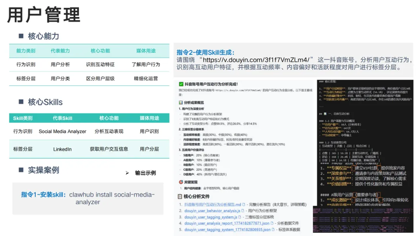Click the 3. 五级用户价值评估 subheading
Screen dimensions: 419x236
[x=191, y=150]
